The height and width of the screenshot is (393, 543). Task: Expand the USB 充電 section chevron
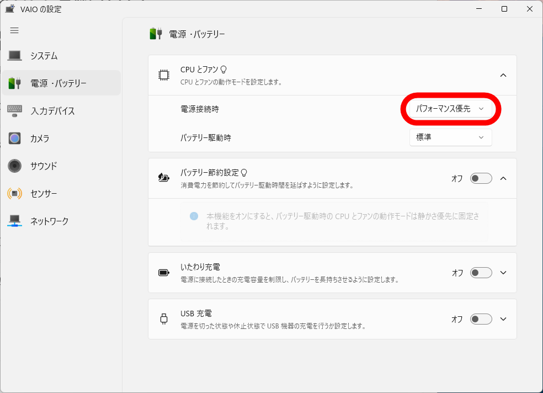503,319
